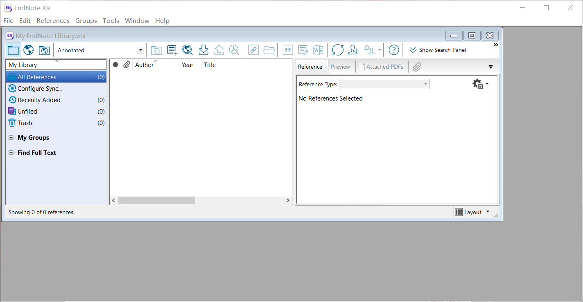Sort by attachment paperclip column header
Viewport: 583px width, 302px height.
[x=127, y=65]
